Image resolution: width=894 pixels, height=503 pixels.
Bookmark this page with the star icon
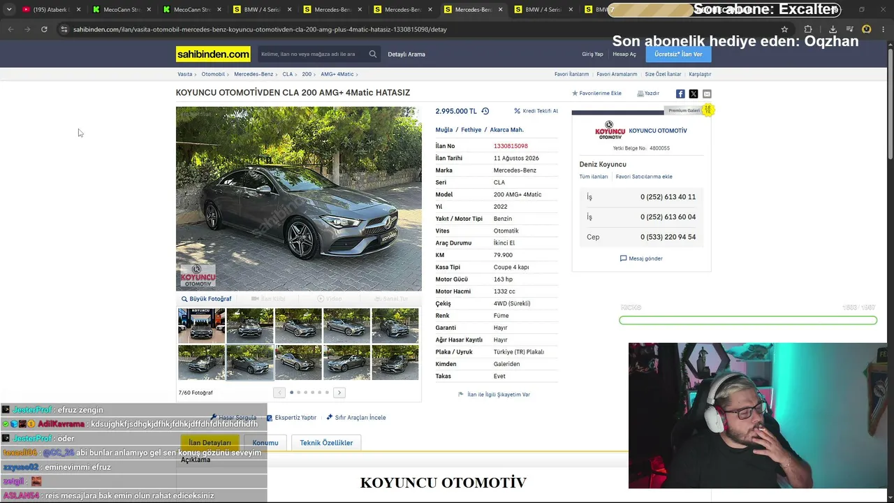coord(784,29)
